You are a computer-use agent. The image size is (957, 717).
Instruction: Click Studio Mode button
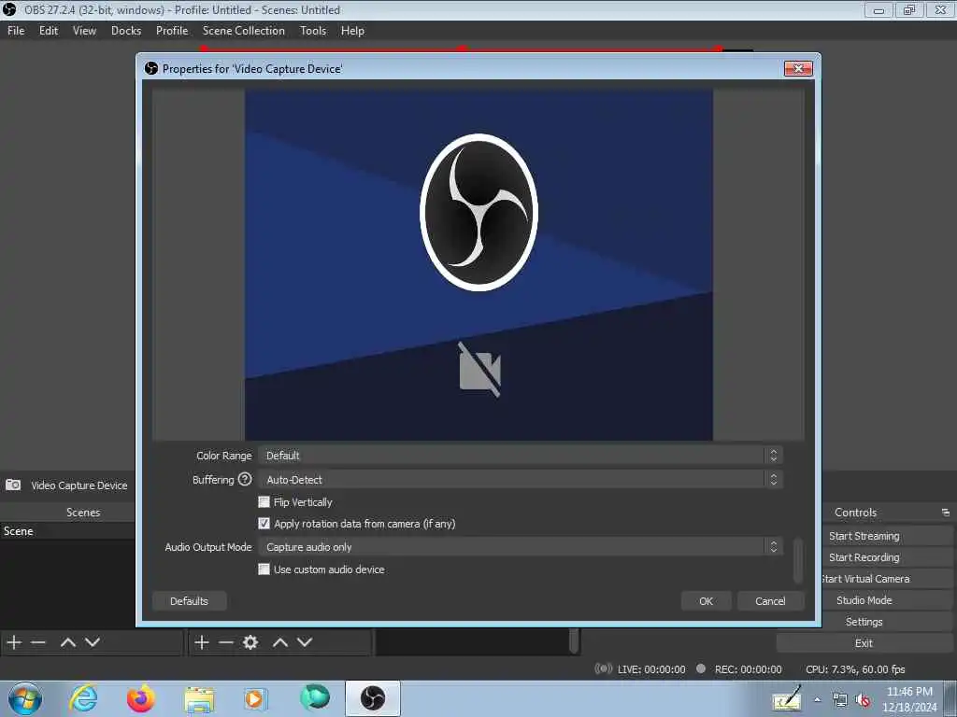click(886, 600)
